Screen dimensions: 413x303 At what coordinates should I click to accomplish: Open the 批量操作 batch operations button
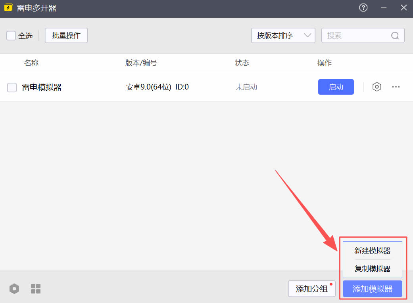pyautogui.click(x=66, y=36)
